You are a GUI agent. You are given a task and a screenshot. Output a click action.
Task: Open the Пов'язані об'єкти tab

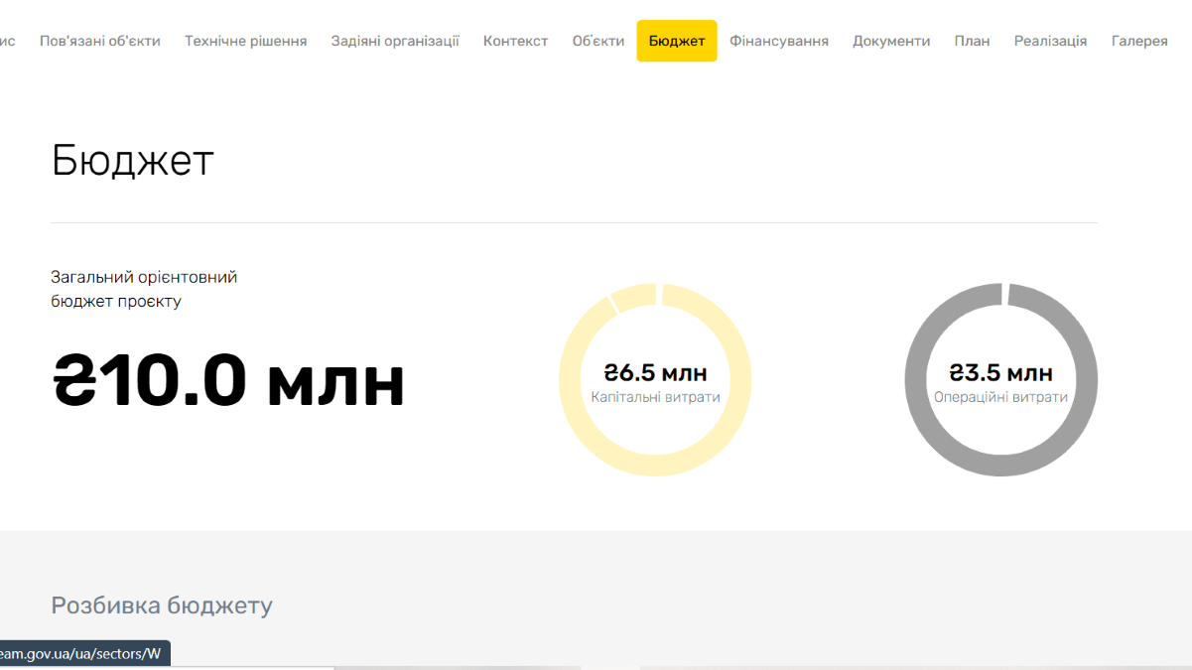[x=99, y=41]
